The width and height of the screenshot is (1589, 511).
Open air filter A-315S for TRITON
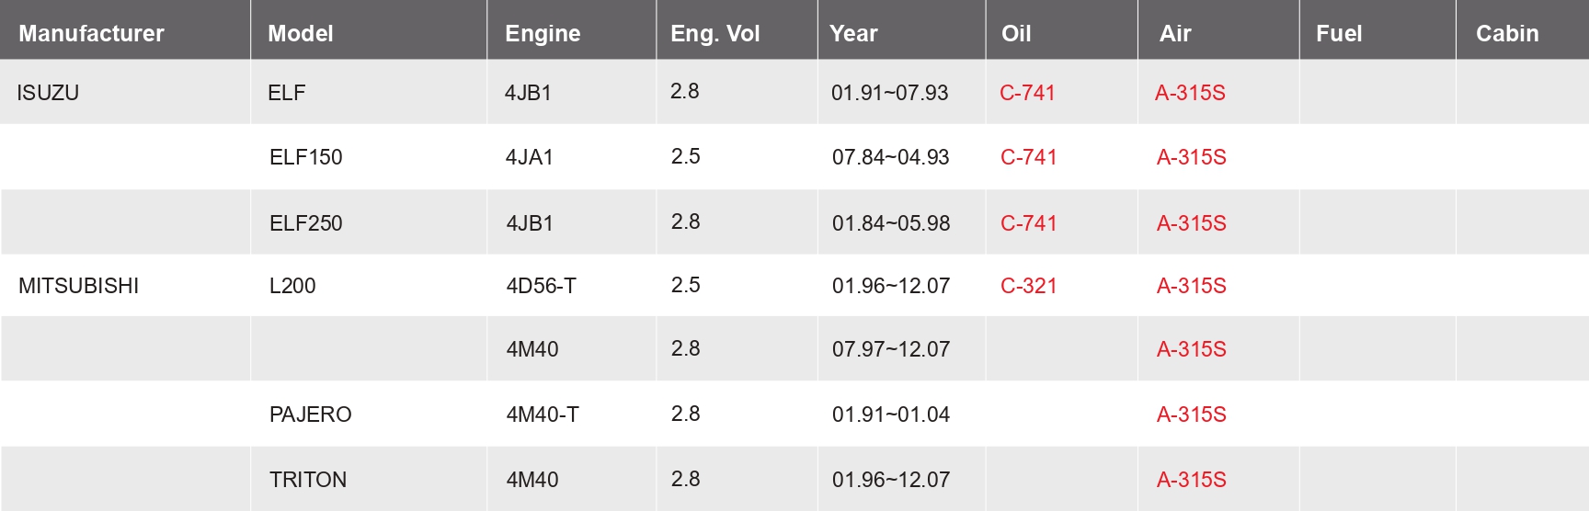pos(1191,480)
